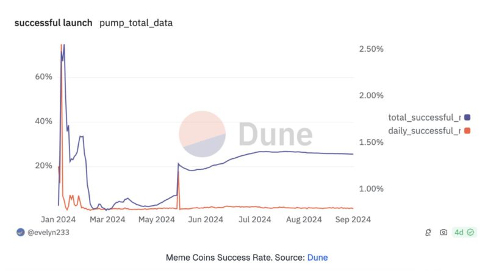The height and width of the screenshot is (271, 488).
Task: Click the orange daily_successful color swatch
Action: [467, 131]
